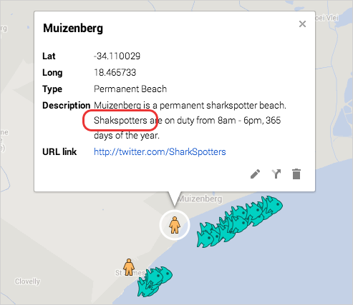Delete the Muizenberg feature with trash icon
353x305 pixels.
point(296,174)
